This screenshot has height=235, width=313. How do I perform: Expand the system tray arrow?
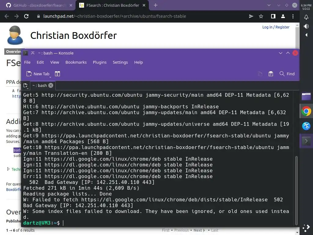(306, 35)
